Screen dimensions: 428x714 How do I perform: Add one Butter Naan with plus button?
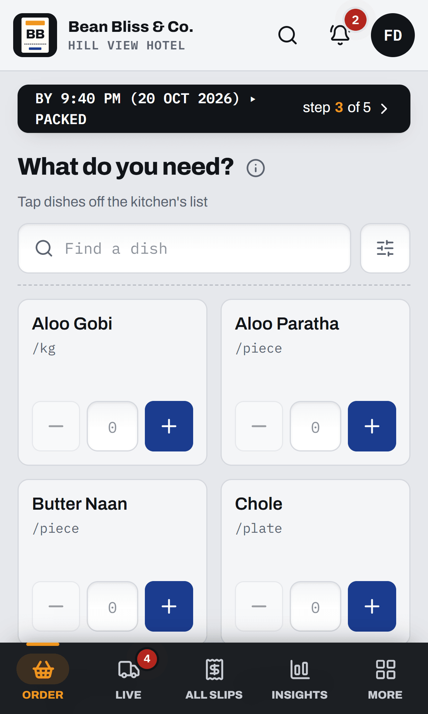point(169,606)
